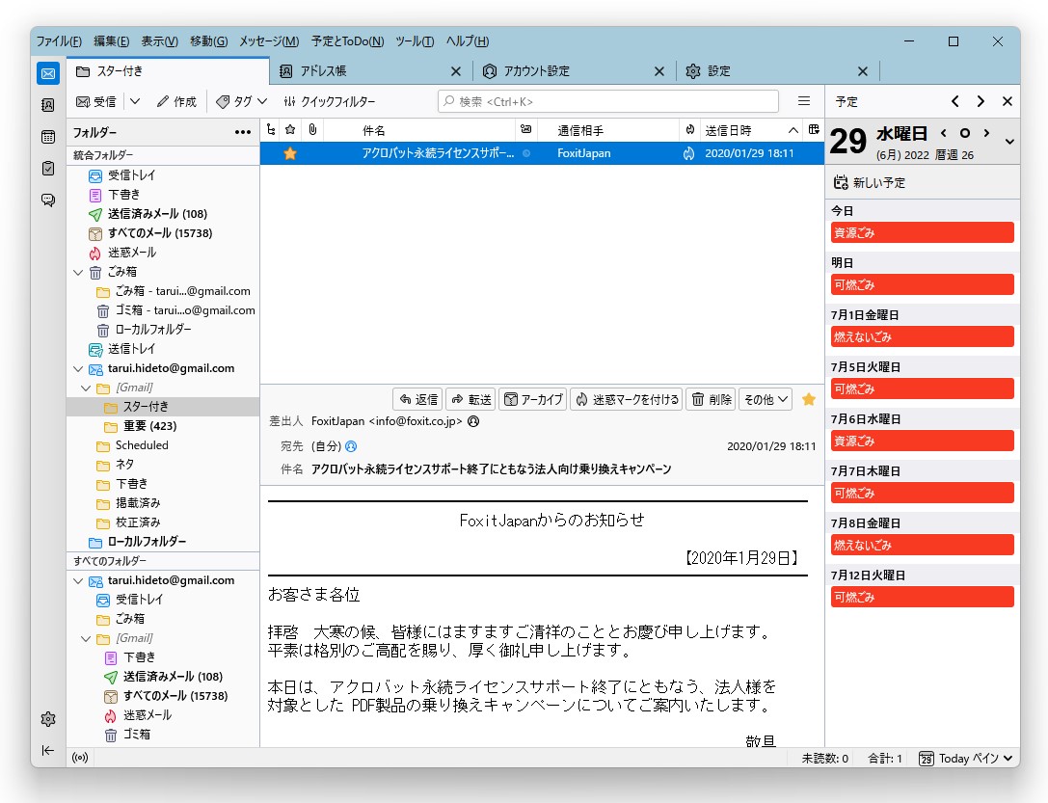Click the 削除 delete button
The image size is (1048, 803).
pos(711,399)
